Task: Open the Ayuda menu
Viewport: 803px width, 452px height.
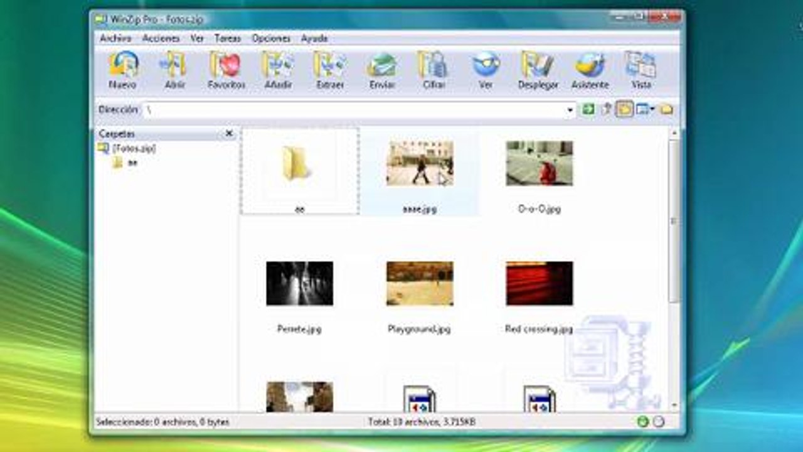Action: click(314, 38)
